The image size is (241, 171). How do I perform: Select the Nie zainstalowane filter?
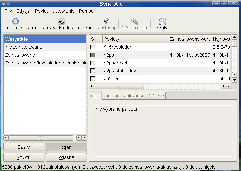45,47
